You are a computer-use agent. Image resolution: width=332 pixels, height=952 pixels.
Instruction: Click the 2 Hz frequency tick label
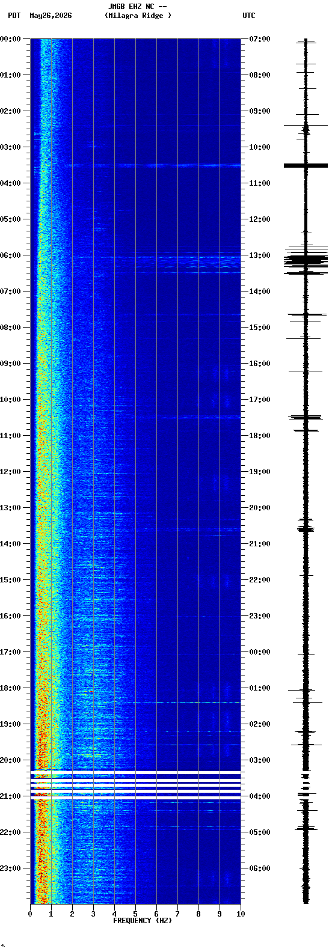point(72,914)
